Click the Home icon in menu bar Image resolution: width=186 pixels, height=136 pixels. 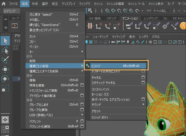[x=4, y=4]
